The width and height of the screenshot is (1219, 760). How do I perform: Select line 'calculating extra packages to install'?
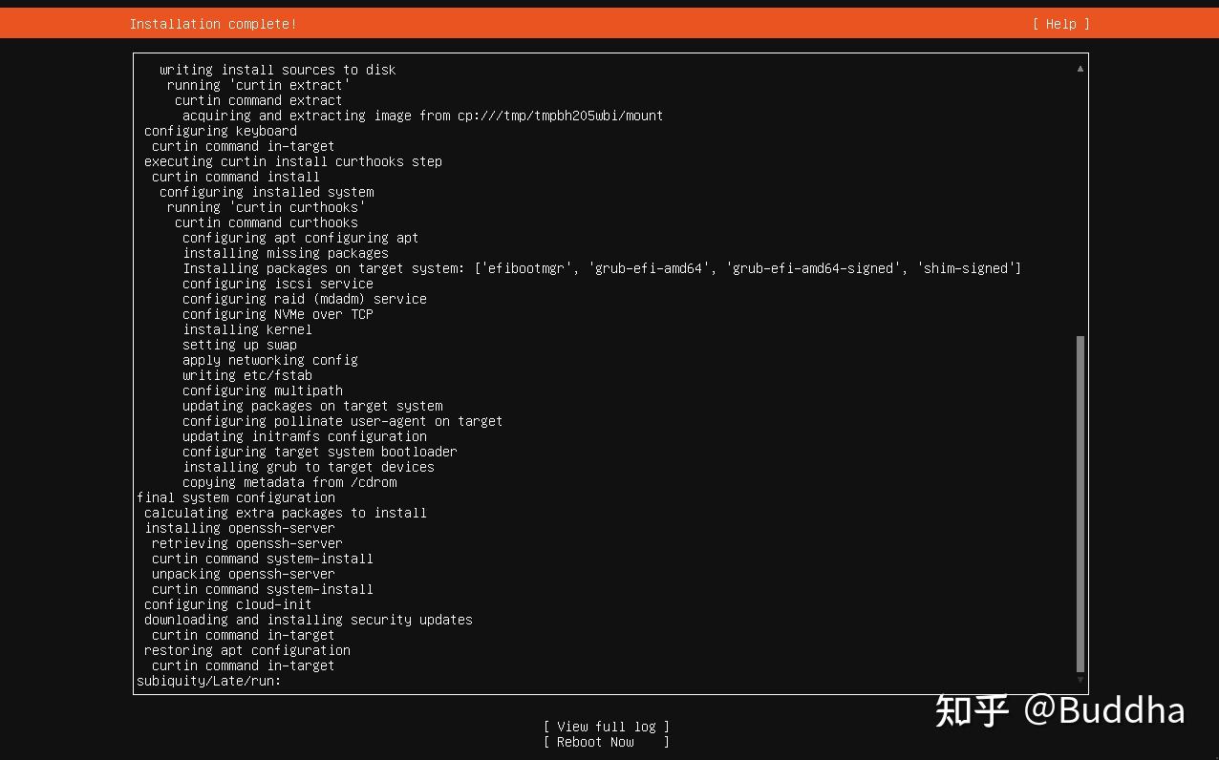(286, 513)
